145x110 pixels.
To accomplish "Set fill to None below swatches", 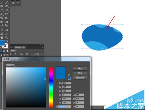I will pos(8,51).
